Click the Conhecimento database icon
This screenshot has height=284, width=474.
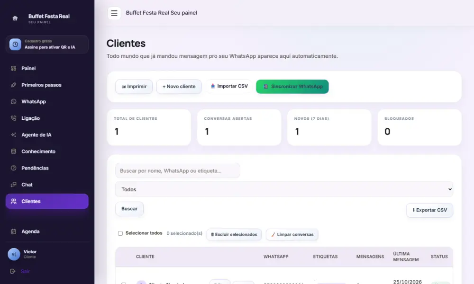(14, 151)
